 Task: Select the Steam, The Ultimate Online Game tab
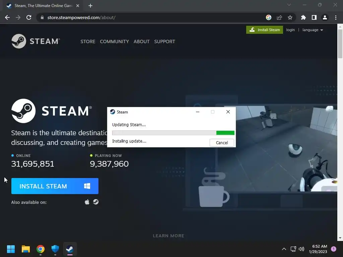[x=43, y=6]
